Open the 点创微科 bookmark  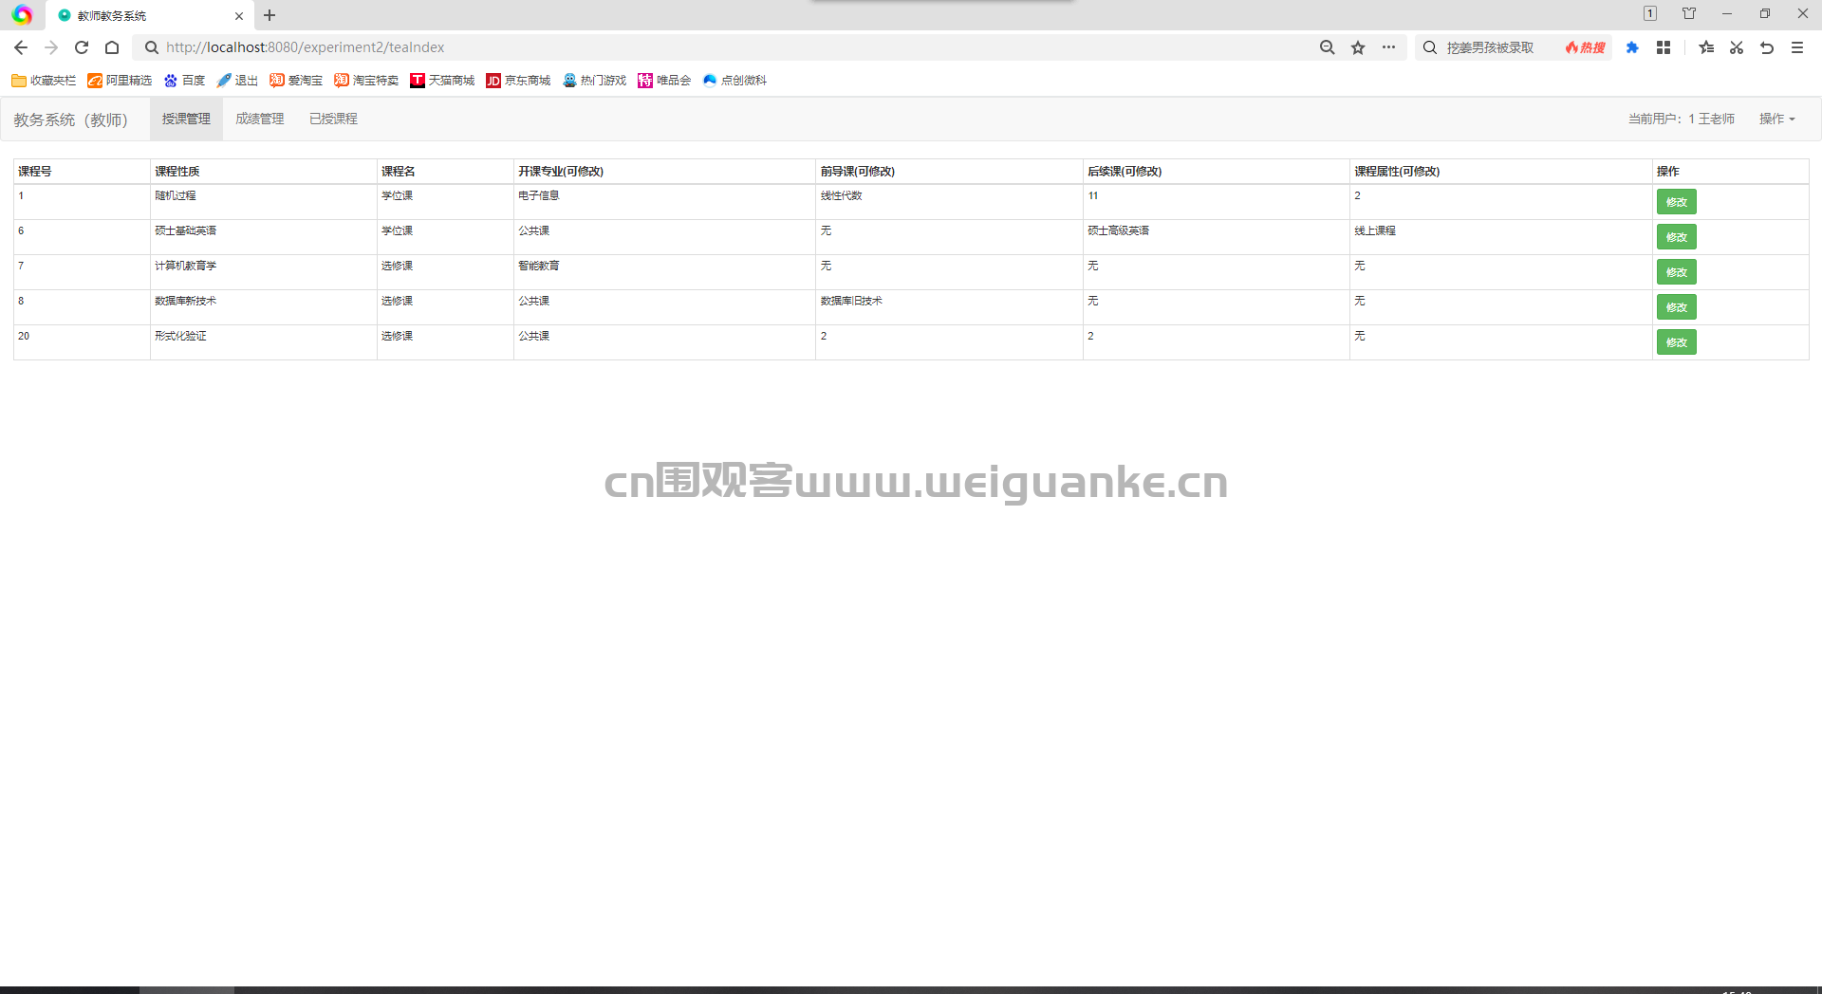734,81
